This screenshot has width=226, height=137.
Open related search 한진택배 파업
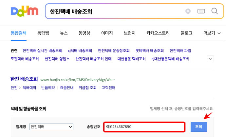180,50
